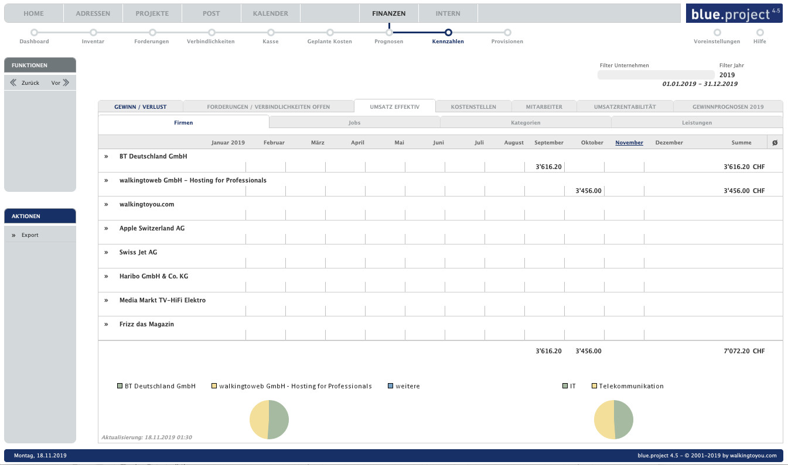Switch to the Kostenstellen tab
This screenshot has height=465, width=788.
point(473,107)
